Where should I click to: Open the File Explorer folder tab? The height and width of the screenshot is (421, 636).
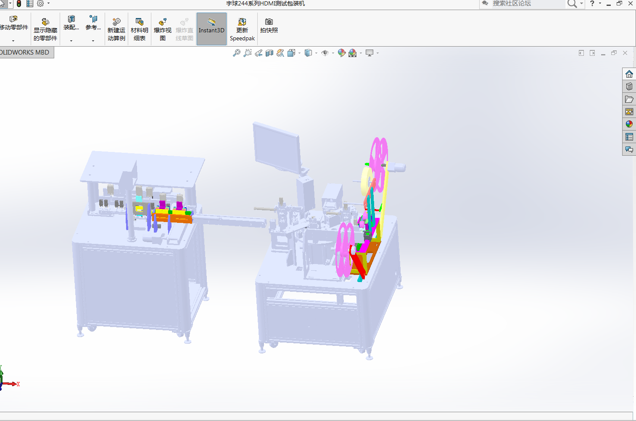[629, 99]
